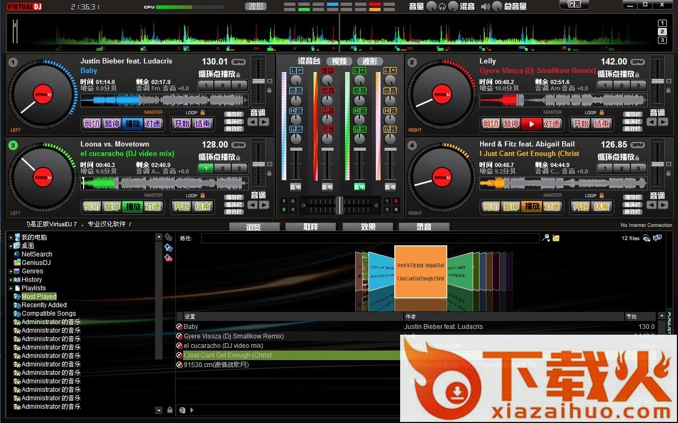
Task: Toggle the deck 1 loop lock icon
Action: coord(202,113)
